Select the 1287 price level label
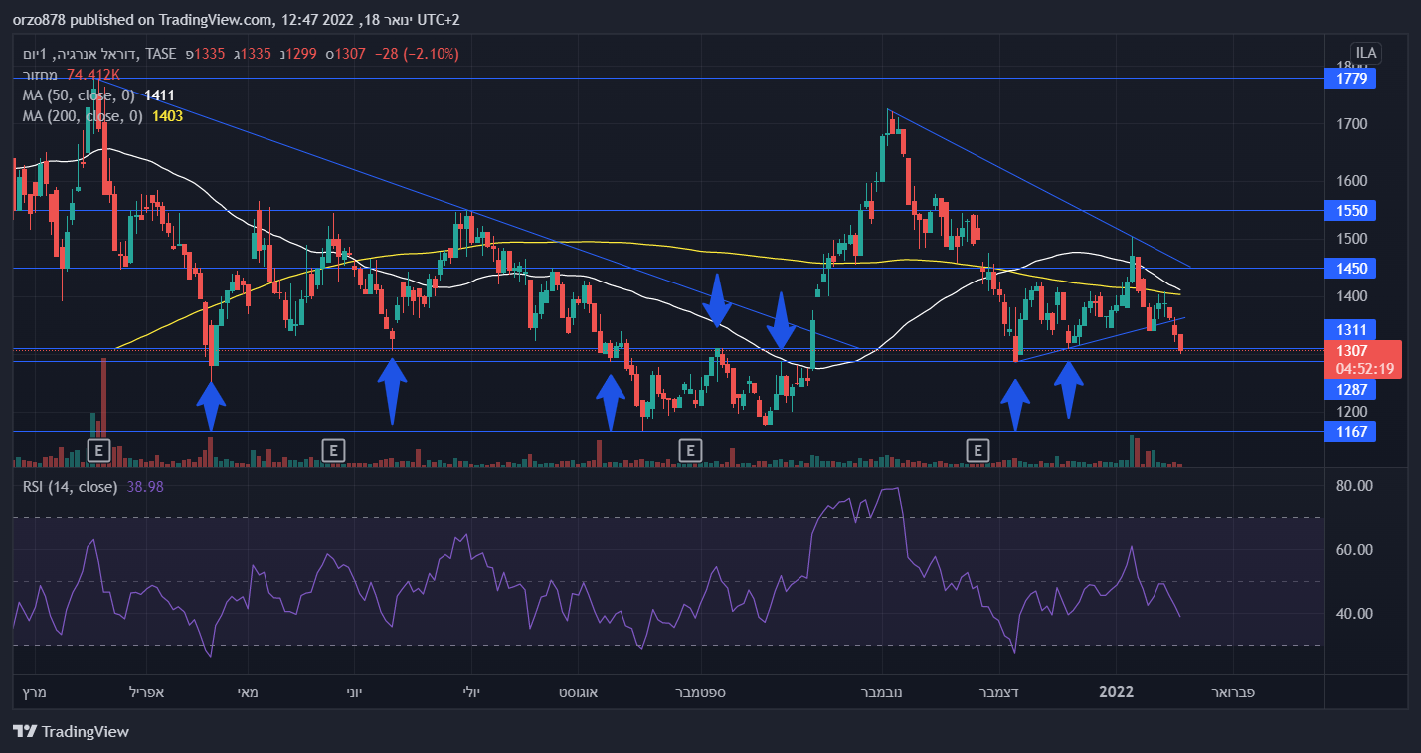This screenshot has height=753, width=1421. point(1350,390)
